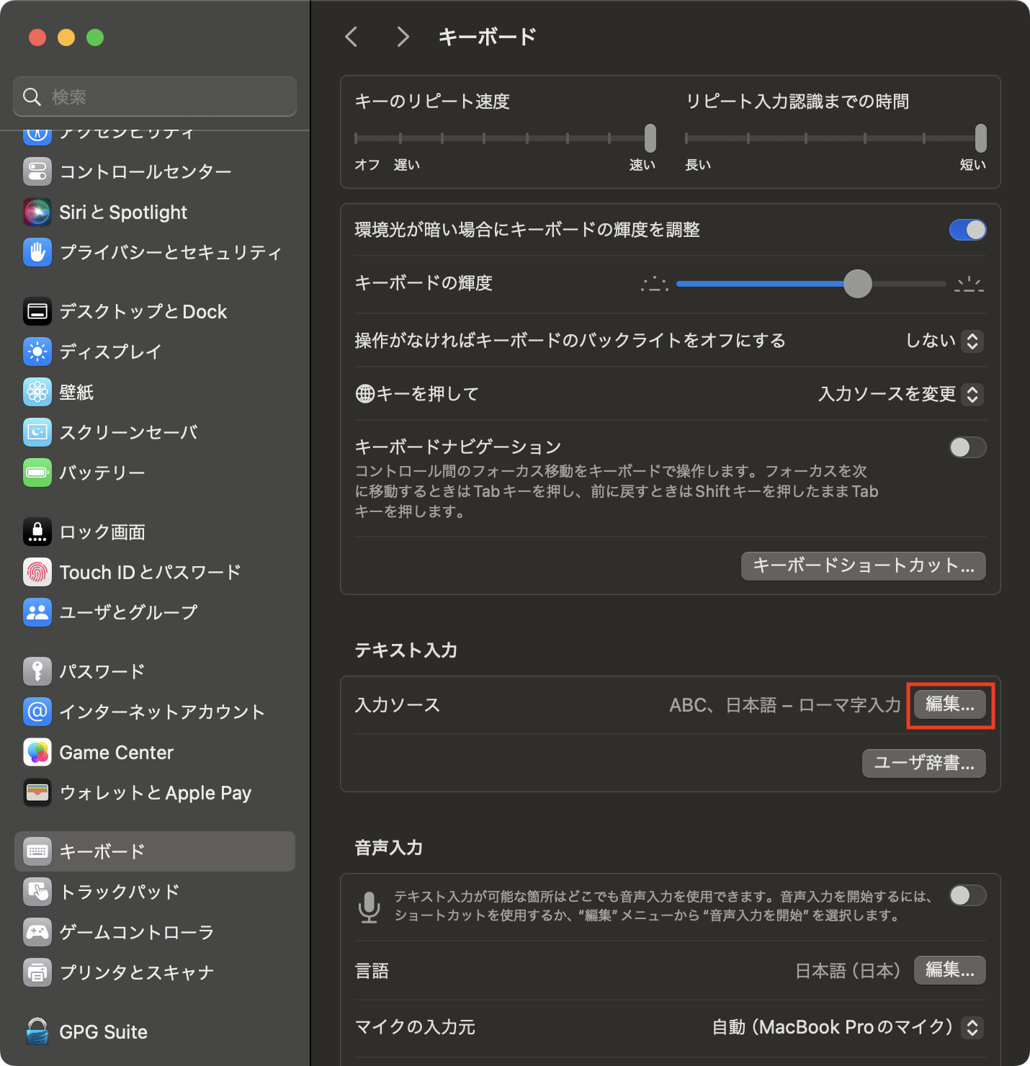Turn on the dictation switch
Image resolution: width=1030 pixels, height=1066 pixels.
pos(967,895)
